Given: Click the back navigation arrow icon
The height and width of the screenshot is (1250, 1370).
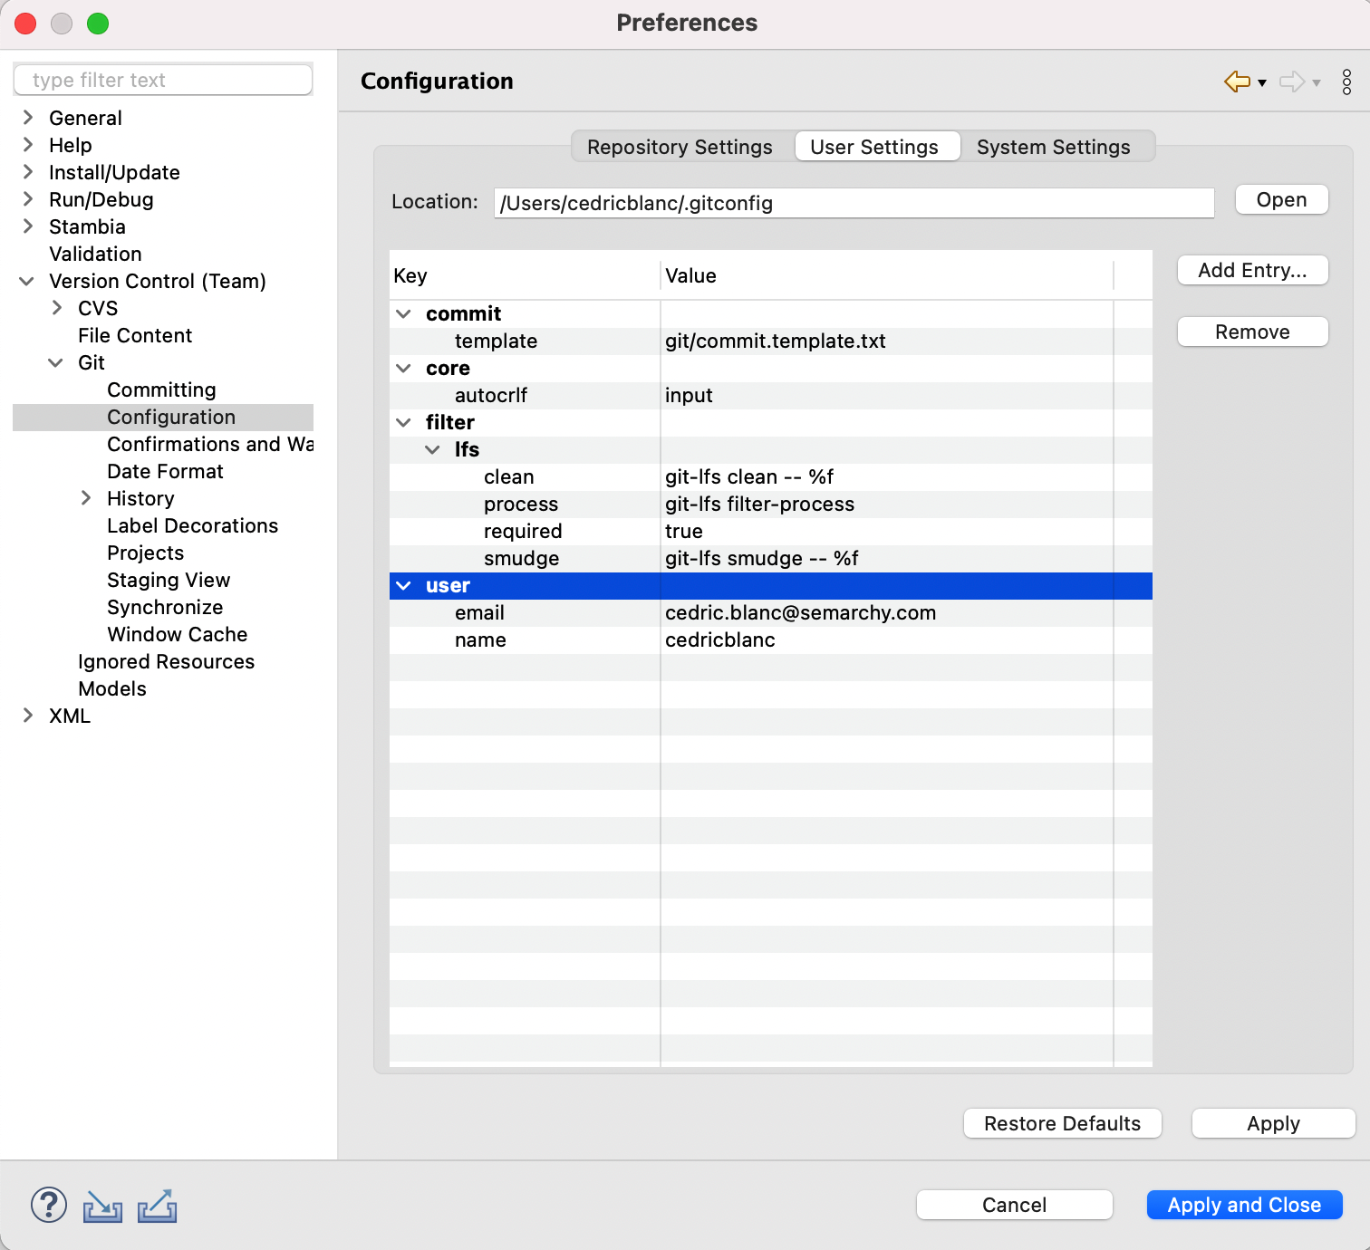Looking at the screenshot, I should pos(1237,82).
